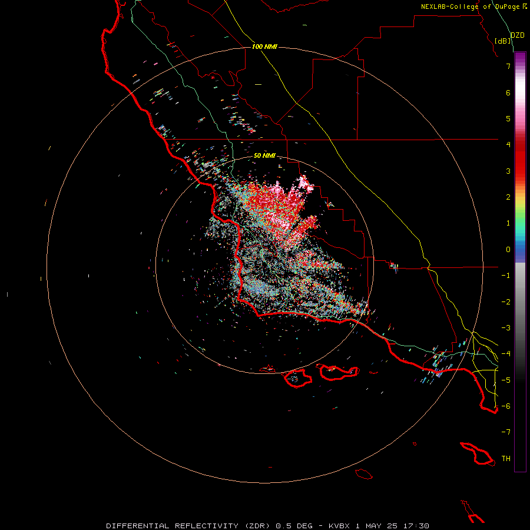This screenshot has height=530, width=530.
Task: Click the "5" tick label on the scale
Action: tap(508, 118)
